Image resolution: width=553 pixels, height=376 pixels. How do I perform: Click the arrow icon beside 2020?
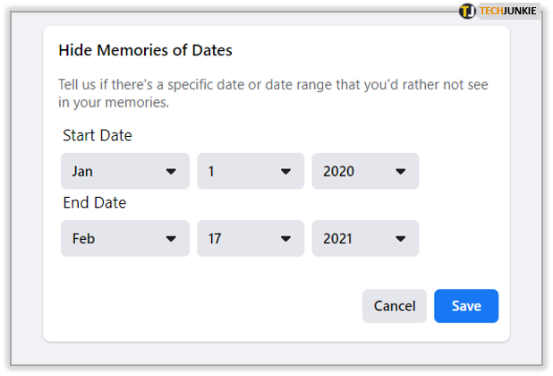[x=400, y=172]
